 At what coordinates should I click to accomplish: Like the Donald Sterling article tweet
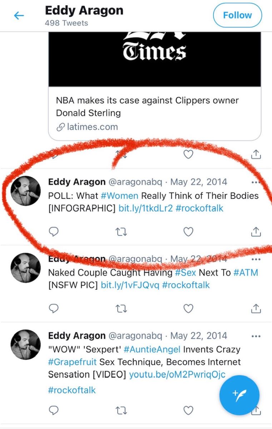pos(188,154)
